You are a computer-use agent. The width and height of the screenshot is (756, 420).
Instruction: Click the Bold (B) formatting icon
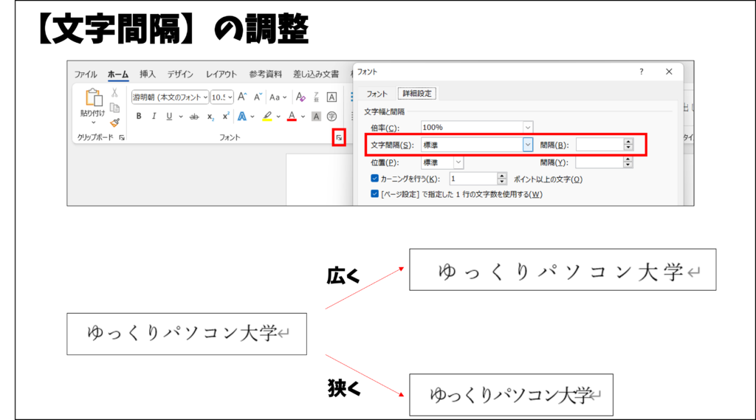139,116
